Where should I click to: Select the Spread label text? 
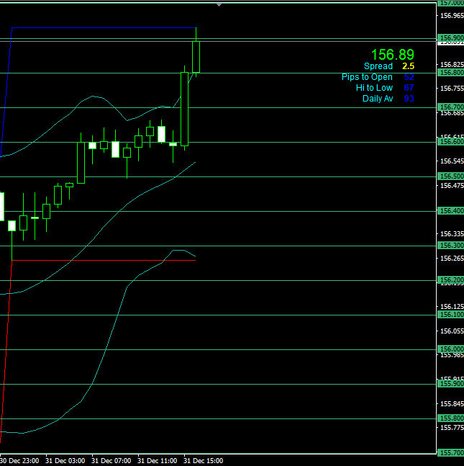click(x=378, y=66)
